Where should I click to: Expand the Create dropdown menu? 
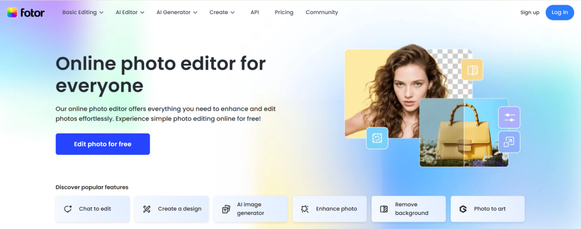pos(222,12)
